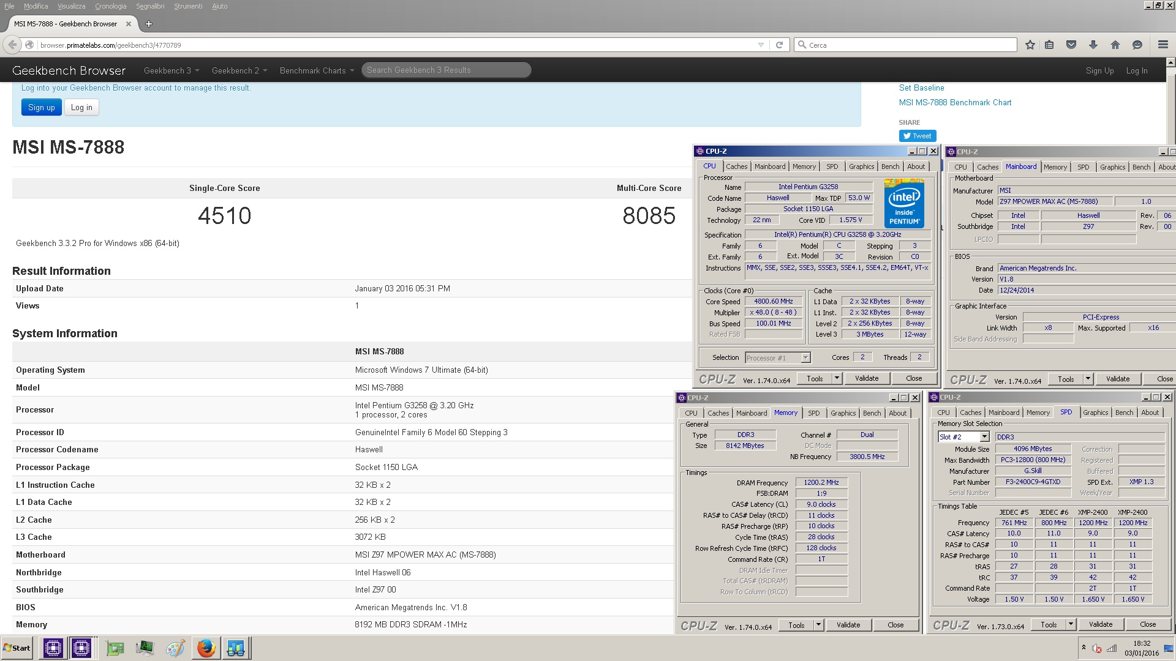Image resolution: width=1176 pixels, height=661 pixels.
Task: Click the site identity globe icon
Action: (29, 45)
